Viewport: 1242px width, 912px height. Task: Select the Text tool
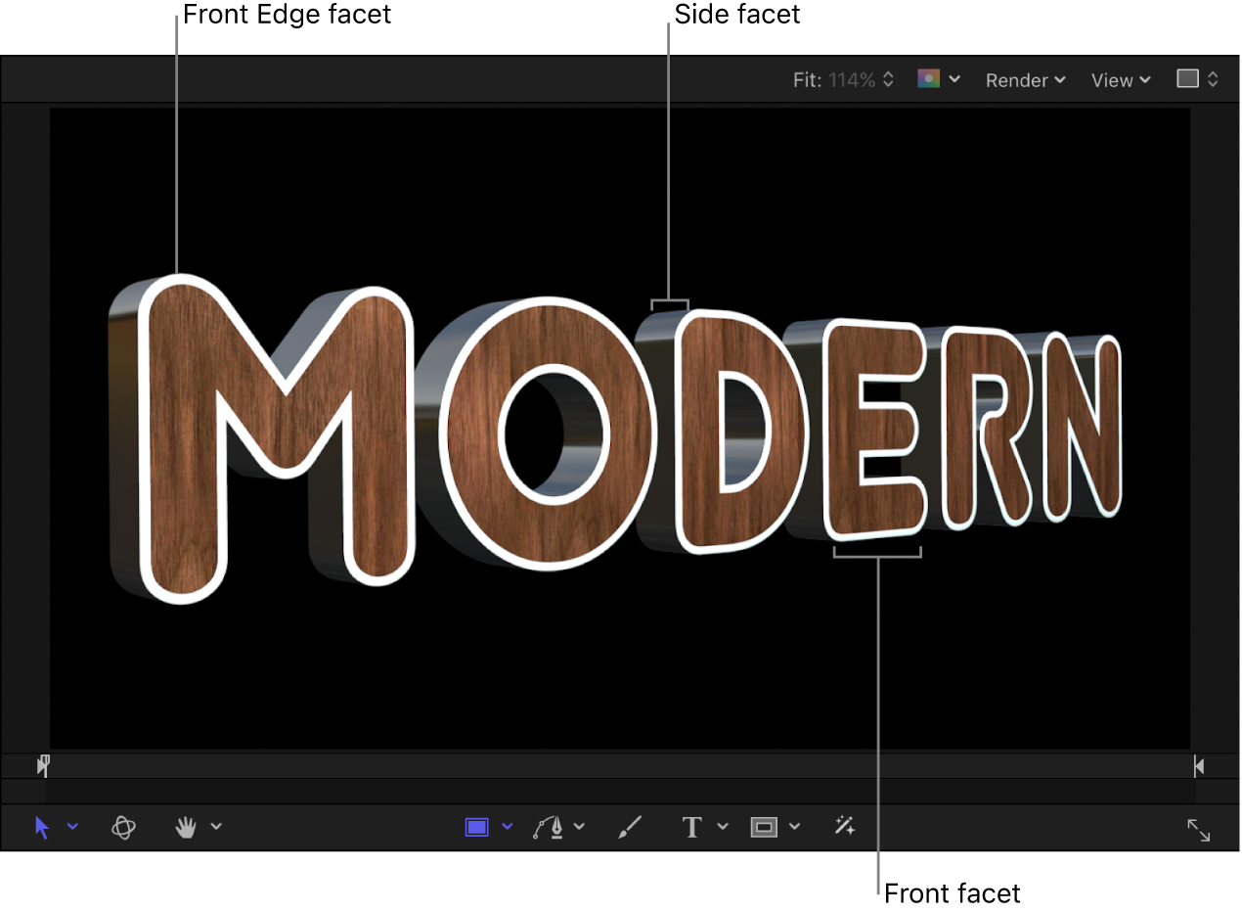click(x=691, y=827)
